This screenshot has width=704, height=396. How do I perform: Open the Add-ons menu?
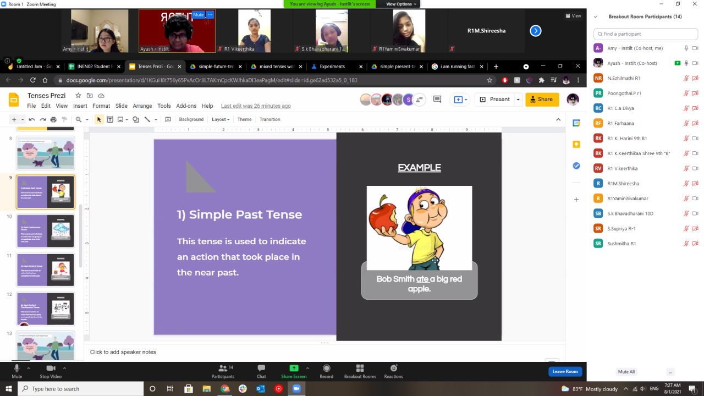click(x=186, y=106)
